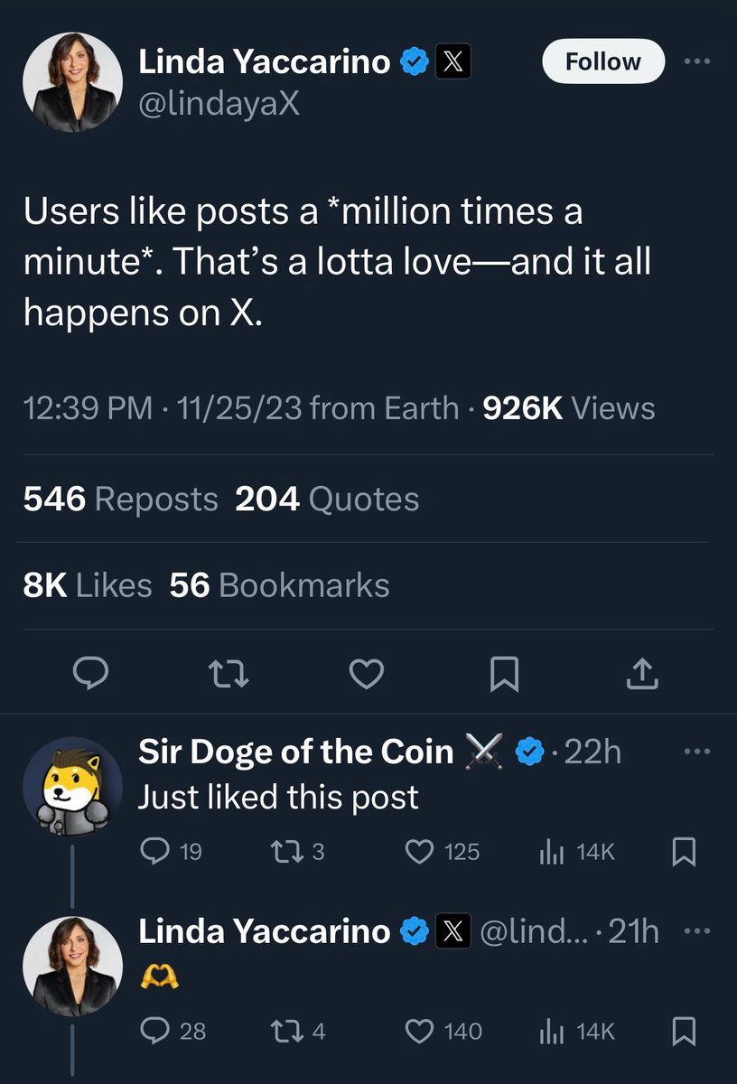Repost Linda Yaccarino's heart-hands reply
Image resolution: width=737 pixels, height=1084 pixels.
pos(284,1030)
